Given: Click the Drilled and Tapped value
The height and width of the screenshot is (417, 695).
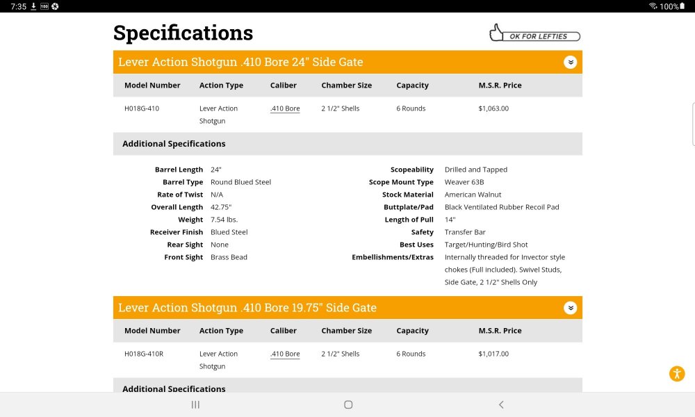Looking at the screenshot, I should click(476, 170).
